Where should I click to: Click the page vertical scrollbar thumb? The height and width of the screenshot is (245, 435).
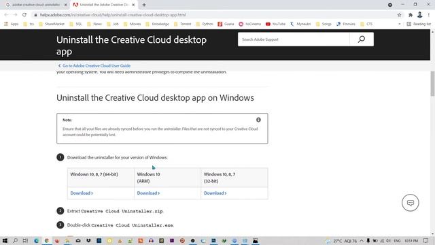432,83
